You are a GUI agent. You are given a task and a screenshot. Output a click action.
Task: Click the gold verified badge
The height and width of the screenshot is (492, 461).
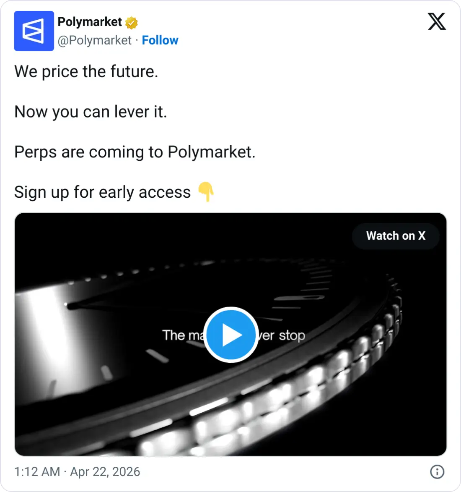(x=132, y=23)
